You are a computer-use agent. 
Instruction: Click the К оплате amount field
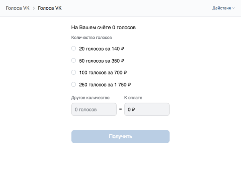pos(147,109)
